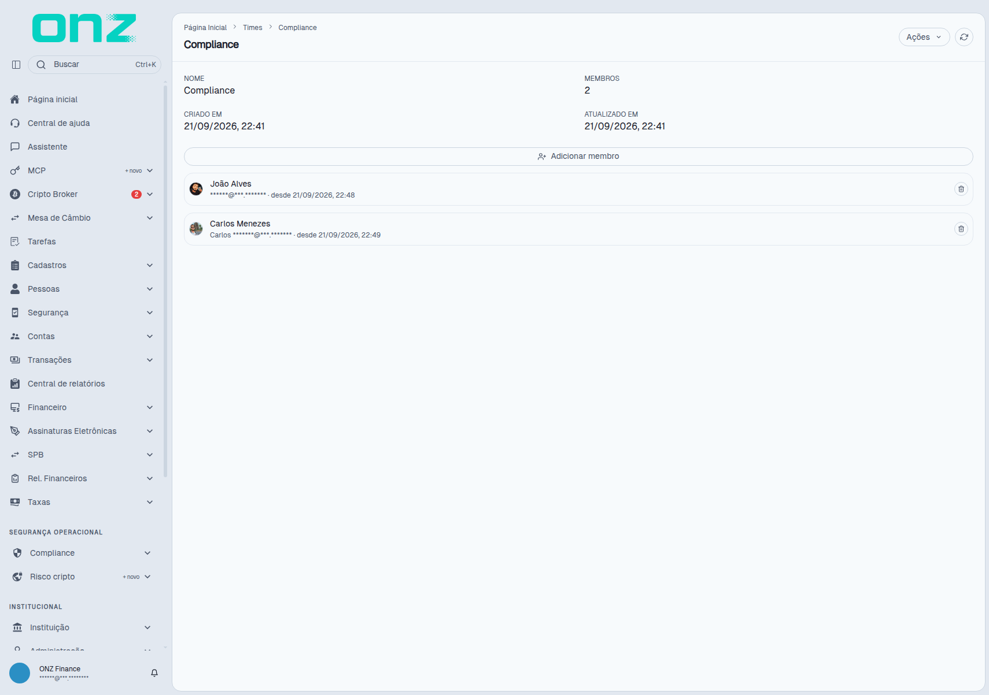The height and width of the screenshot is (695, 989).
Task: Click Adicionar membro button
Action: point(578,157)
